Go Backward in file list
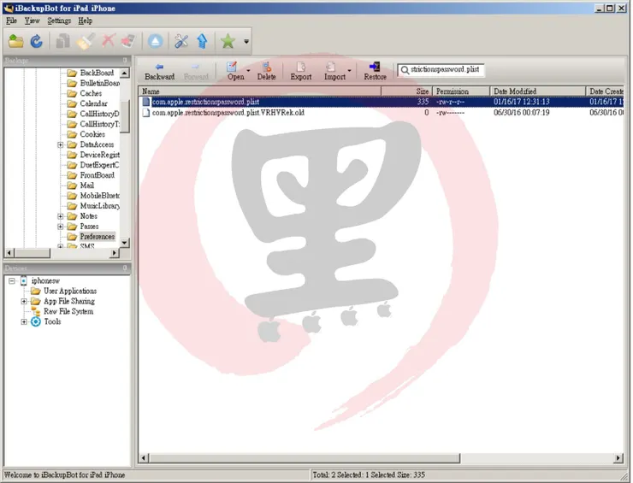This screenshot has width=633, height=483. 159,72
